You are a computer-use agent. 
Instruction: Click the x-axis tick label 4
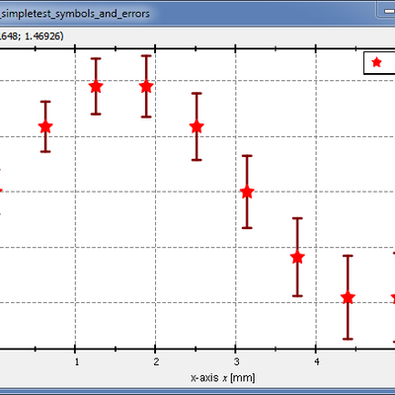pyautogui.click(x=316, y=362)
